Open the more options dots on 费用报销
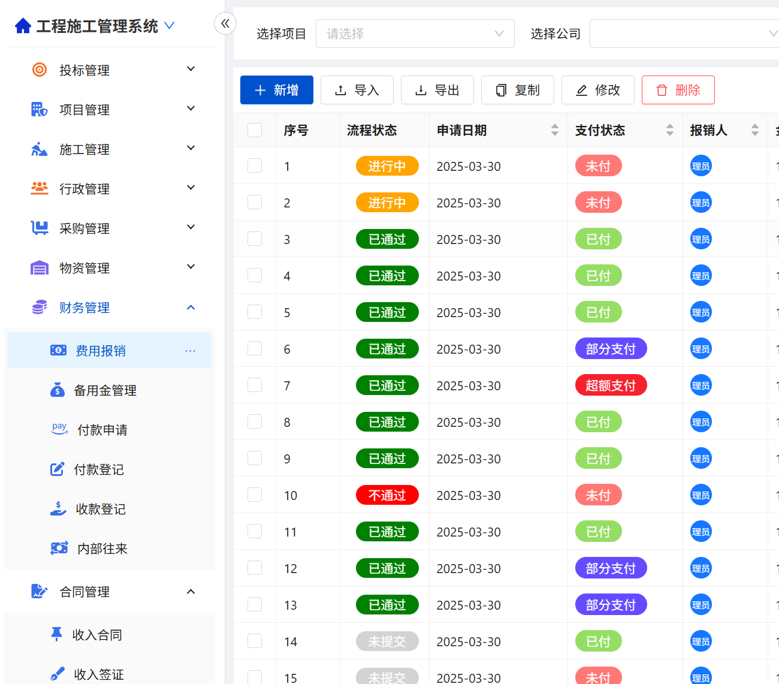 click(x=190, y=351)
